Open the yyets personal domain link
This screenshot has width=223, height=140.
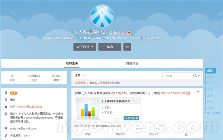[x=27, y=136]
